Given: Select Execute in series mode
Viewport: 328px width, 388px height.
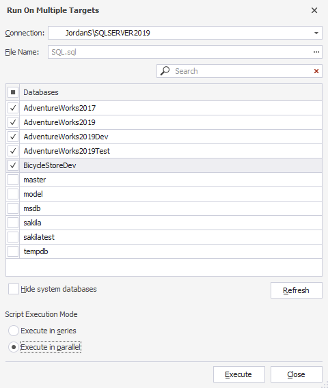Looking at the screenshot, I should (14, 331).
